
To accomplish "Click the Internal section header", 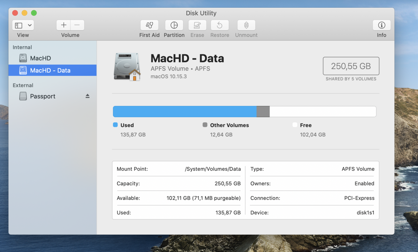I will (x=22, y=47).
